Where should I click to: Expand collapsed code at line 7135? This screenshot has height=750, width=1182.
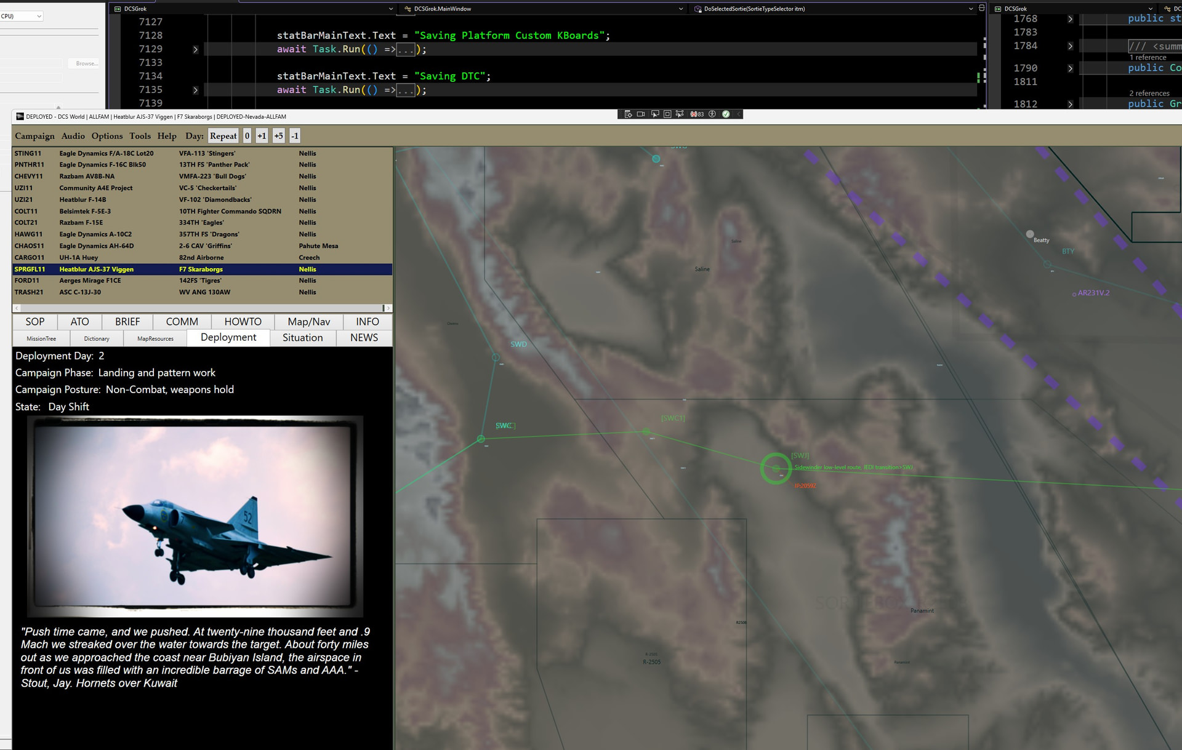[195, 90]
